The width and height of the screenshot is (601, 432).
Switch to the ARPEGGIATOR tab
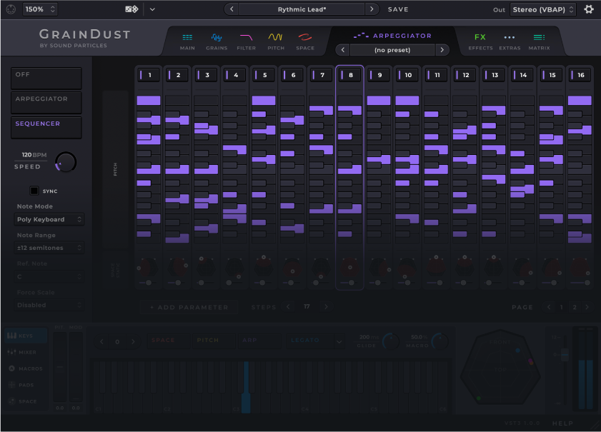pos(393,35)
